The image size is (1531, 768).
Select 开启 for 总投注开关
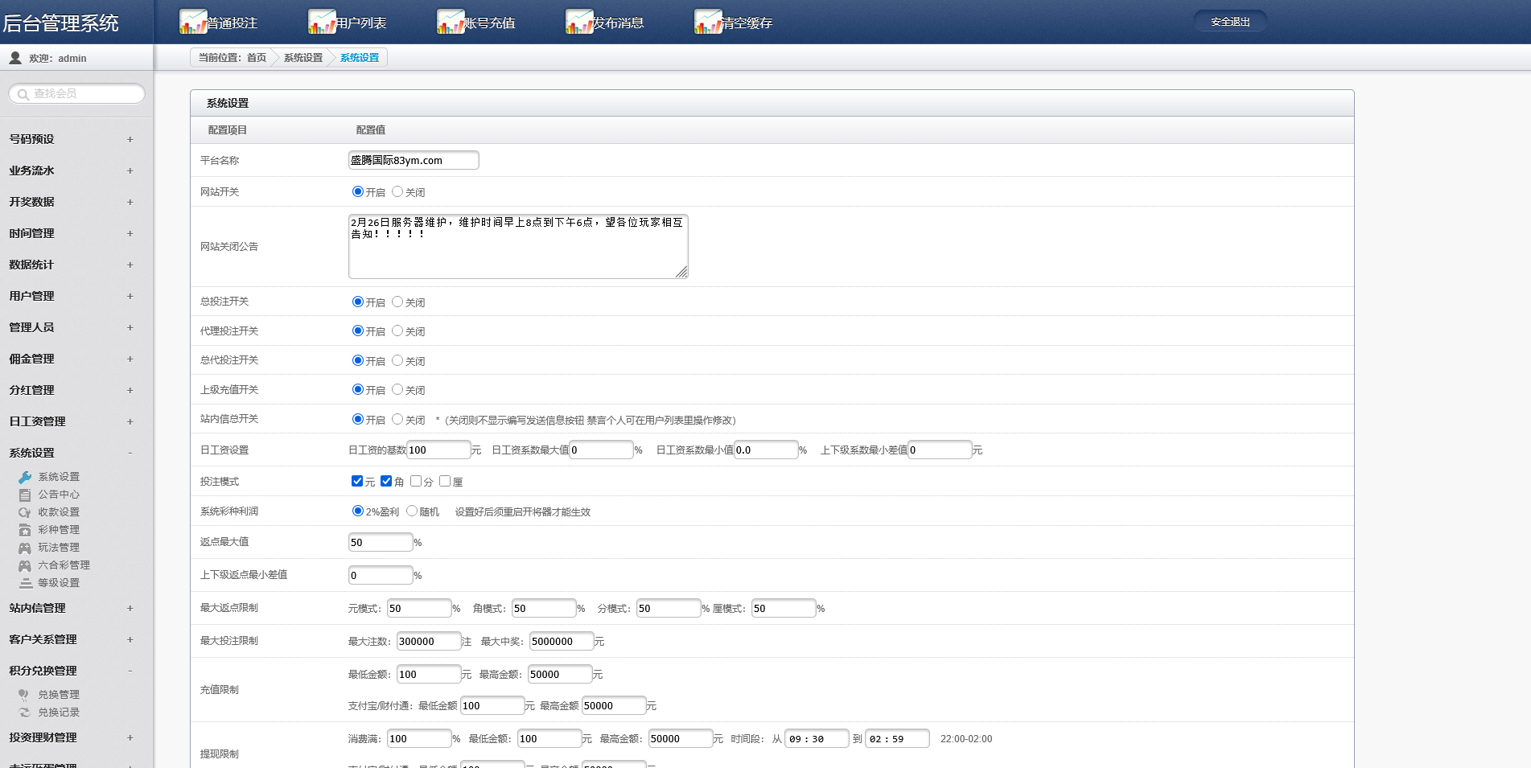pos(358,302)
